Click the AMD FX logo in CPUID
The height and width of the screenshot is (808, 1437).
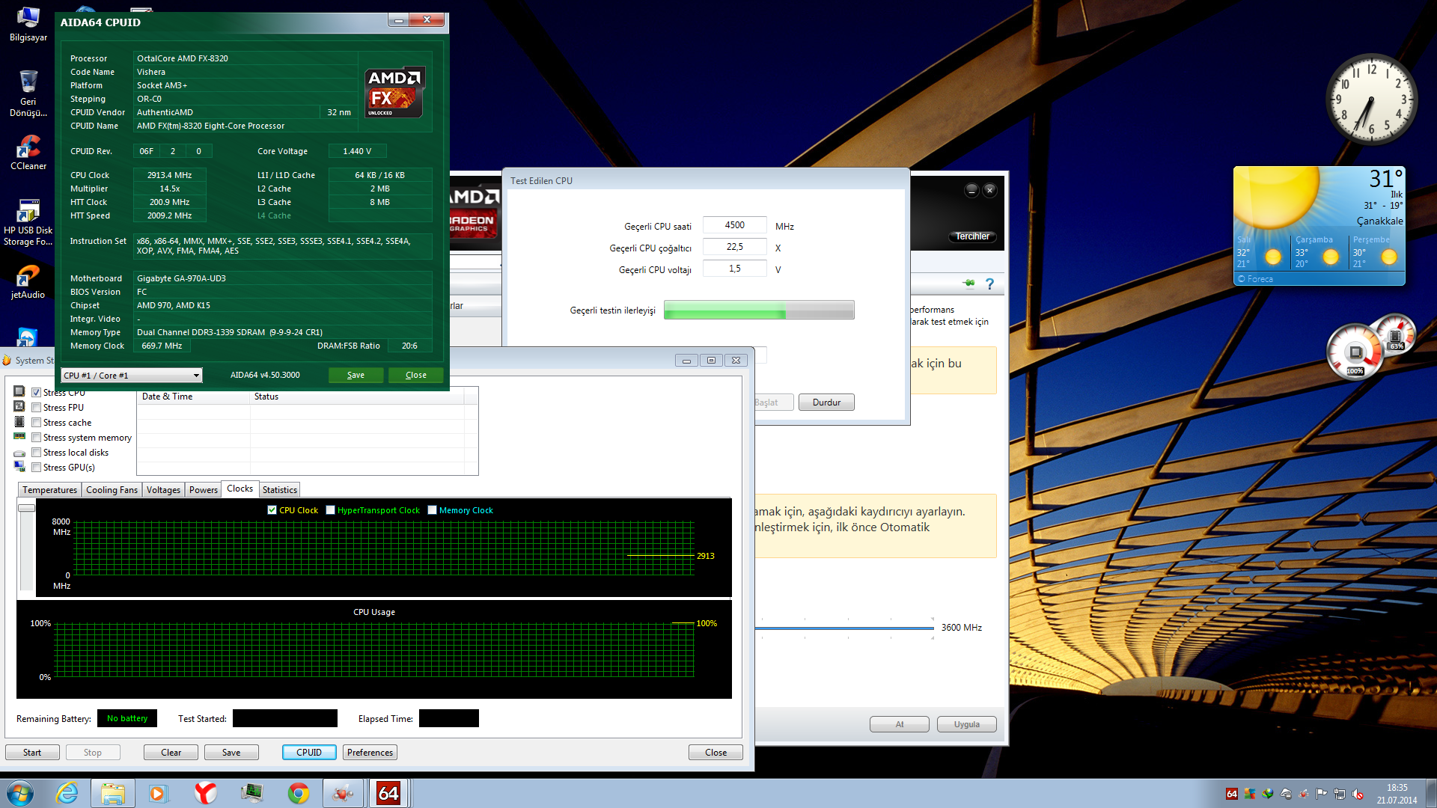[394, 93]
